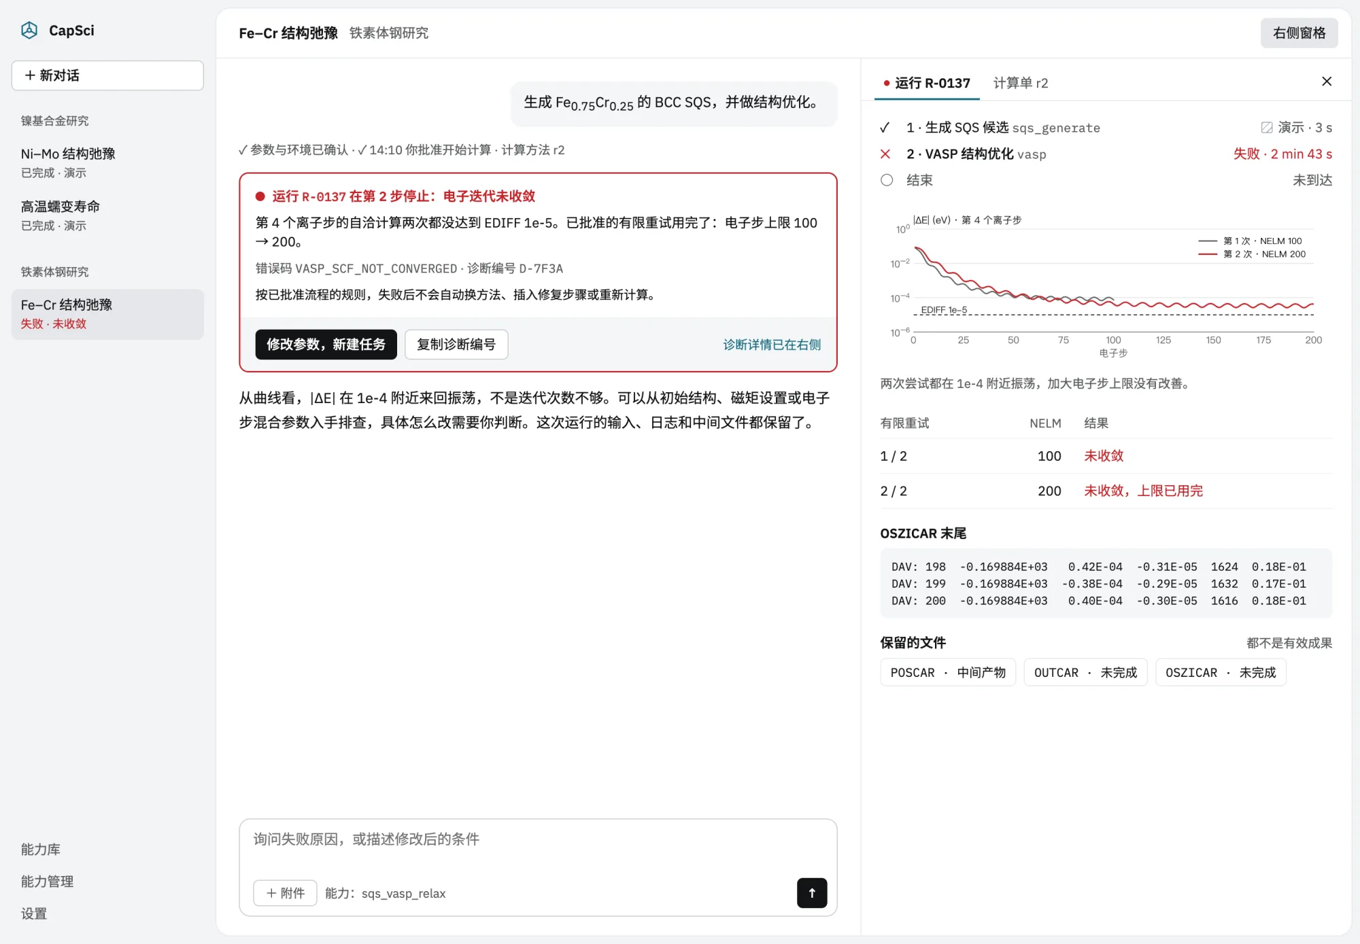Follow the 诊断详情已在右侧 link

coord(771,345)
